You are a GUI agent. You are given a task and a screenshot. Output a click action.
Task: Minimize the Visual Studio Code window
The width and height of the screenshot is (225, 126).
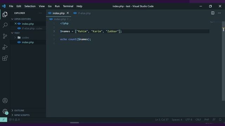(201, 6)
